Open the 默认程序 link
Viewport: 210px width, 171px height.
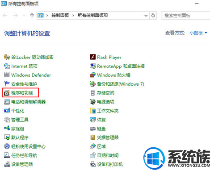pyautogui.click(x=20, y=138)
